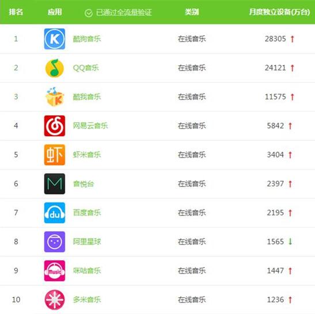The width and height of the screenshot is (315, 314).
Task: Click the 排名 column header
Action: point(16,12)
